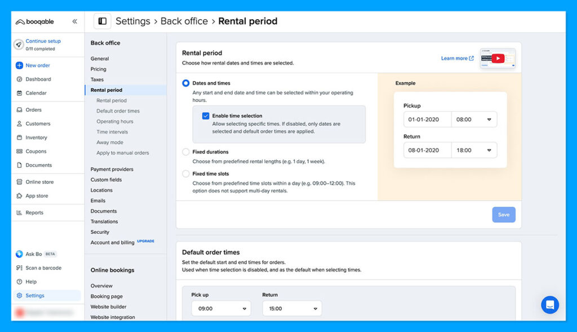Click the Online store icon
The height and width of the screenshot is (332, 577).
[x=19, y=182]
